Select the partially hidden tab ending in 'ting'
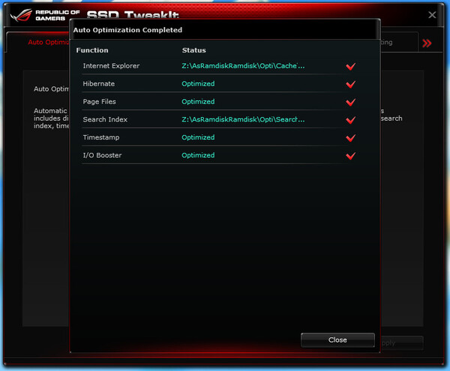Viewport: 450px width, 371px height. (x=400, y=43)
